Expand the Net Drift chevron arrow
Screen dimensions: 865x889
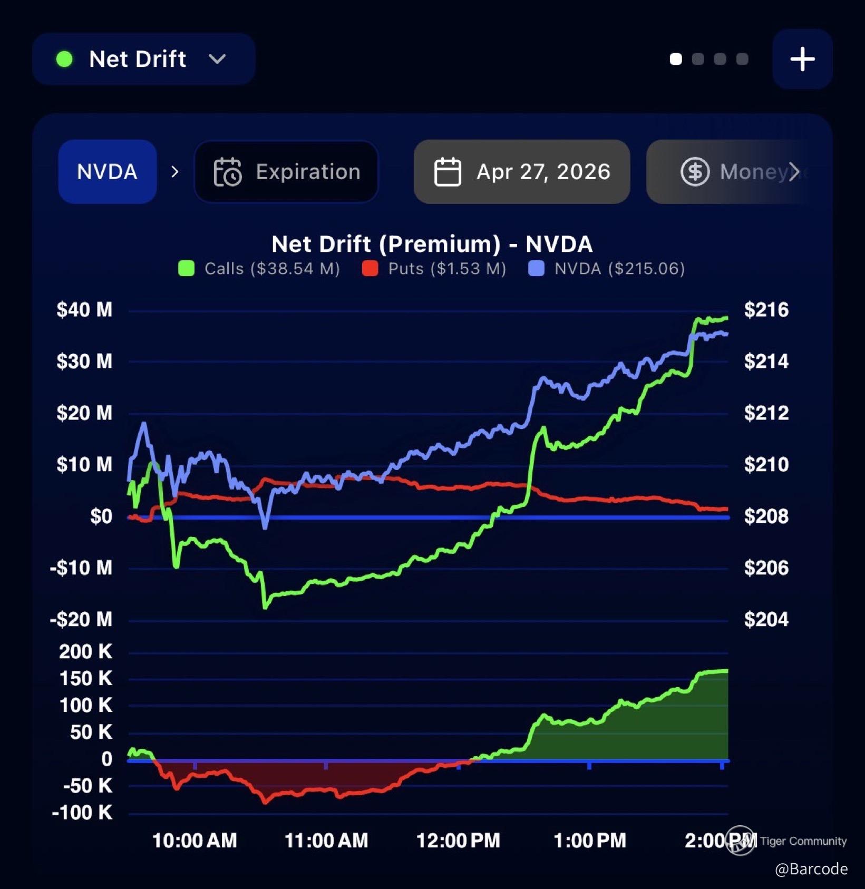click(x=217, y=59)
